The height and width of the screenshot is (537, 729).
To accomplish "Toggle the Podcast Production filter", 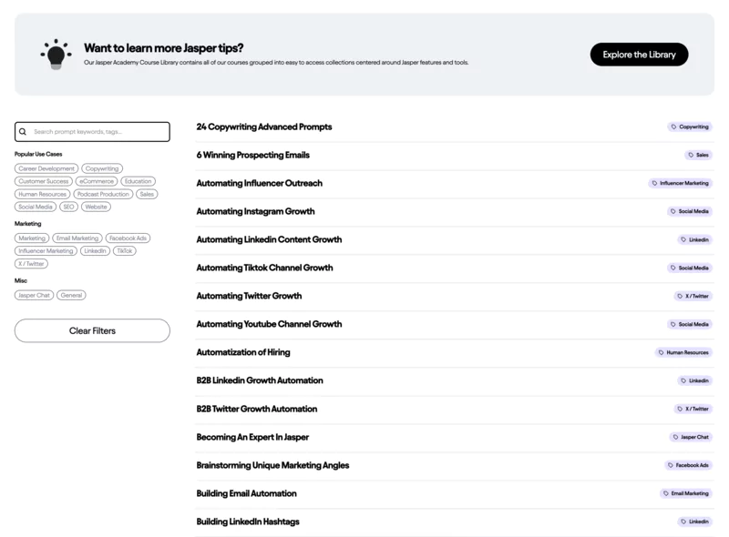I will click(103, 194).
